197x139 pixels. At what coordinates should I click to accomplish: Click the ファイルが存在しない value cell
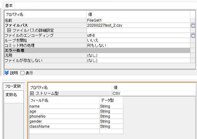[x=138, y=61]
